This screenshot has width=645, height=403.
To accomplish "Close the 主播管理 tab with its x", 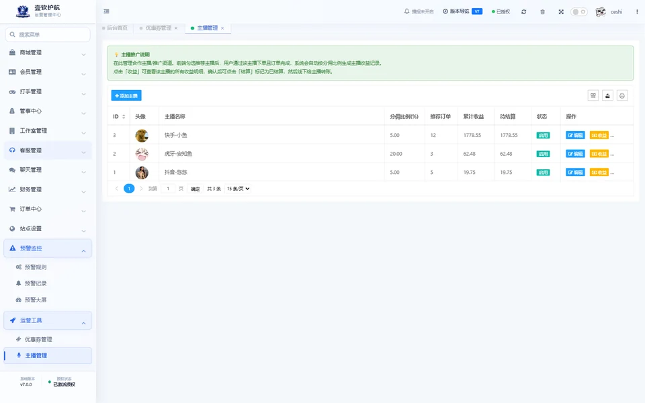I will pyautogui.click(x=222, y=28).
